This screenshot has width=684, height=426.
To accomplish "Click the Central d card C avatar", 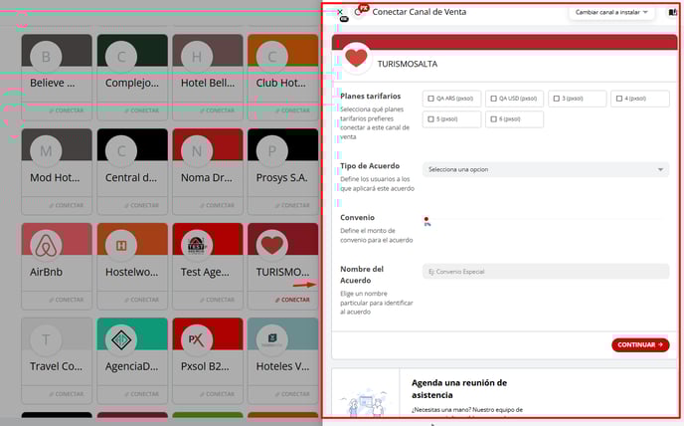I will (121, 151).
